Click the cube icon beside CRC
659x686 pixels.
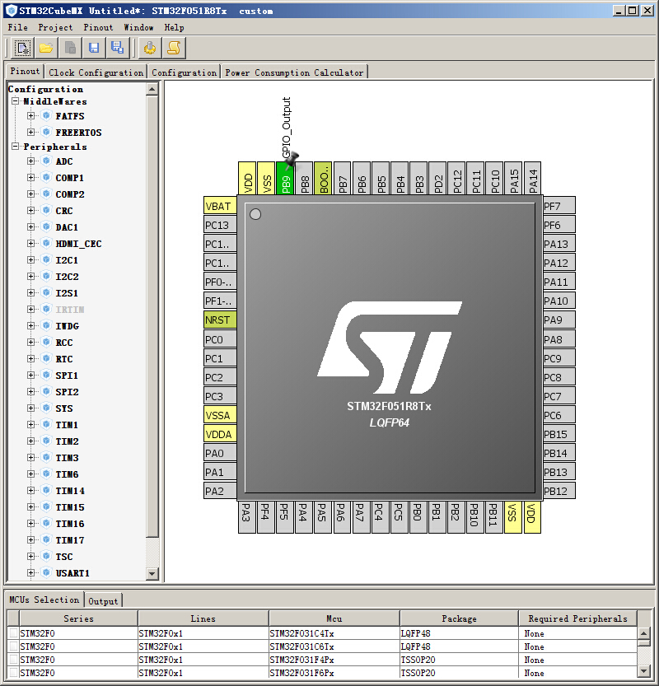46,211
